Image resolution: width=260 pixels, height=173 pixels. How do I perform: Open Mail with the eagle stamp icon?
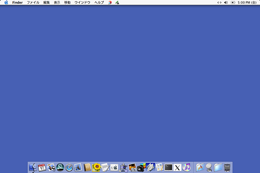[x=78, y=168]
